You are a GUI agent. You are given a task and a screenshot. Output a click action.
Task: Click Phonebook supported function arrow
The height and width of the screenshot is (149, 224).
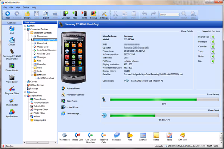[x=213, y=37]
